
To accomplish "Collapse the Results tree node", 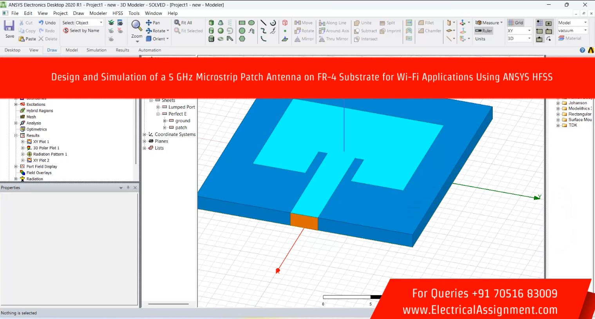I will 16,136.
